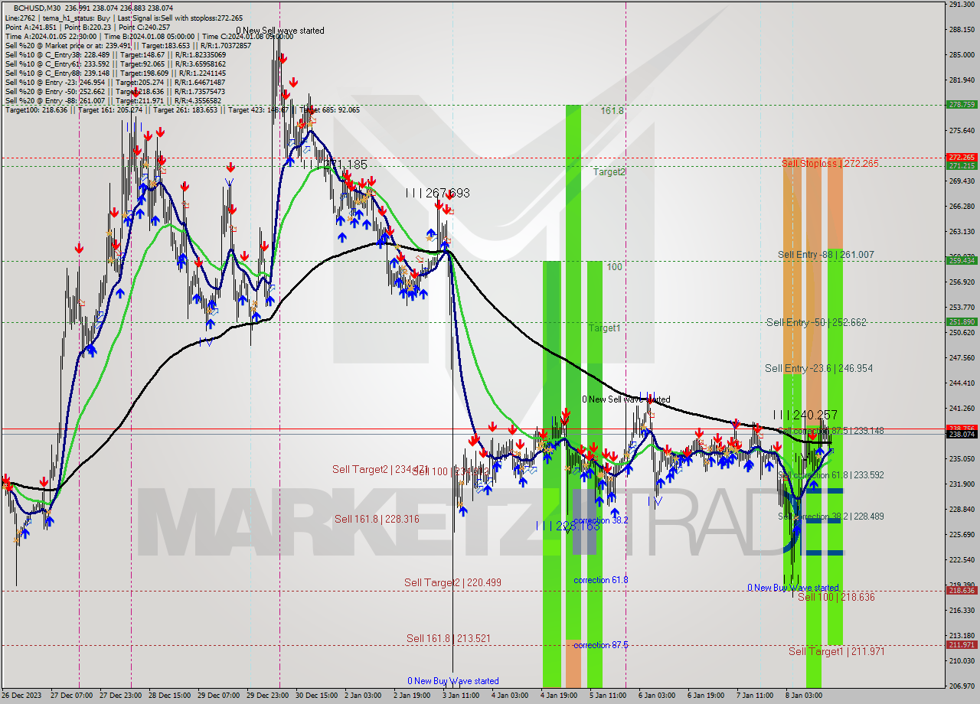Click the green 278.759 price axis tag
Image resolution: width=980 pixels, height=704 pixels.
[x=962, y=105]
